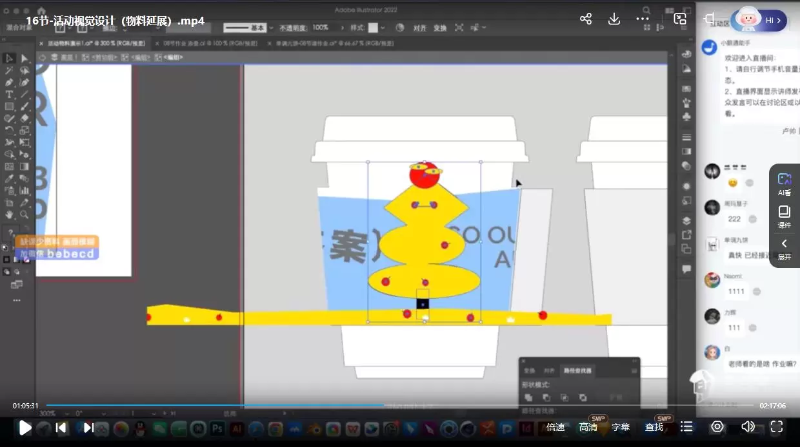Toggle 字幕 subtitles
The height and width of the screenshot is (447, 800).
(621, 427)
